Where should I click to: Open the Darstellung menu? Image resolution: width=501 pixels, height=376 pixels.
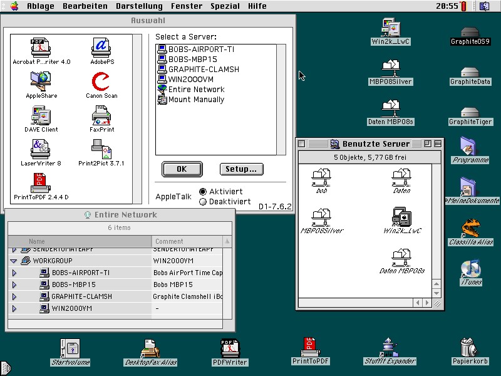[139, 6]
